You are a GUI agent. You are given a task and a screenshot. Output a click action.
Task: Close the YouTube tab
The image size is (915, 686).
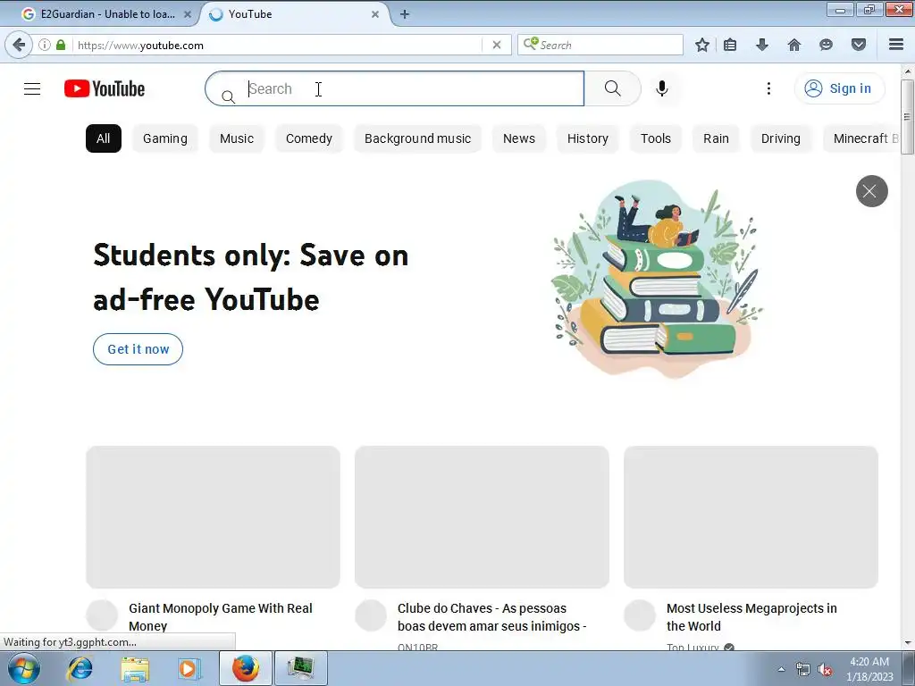(x=375, y=14)
